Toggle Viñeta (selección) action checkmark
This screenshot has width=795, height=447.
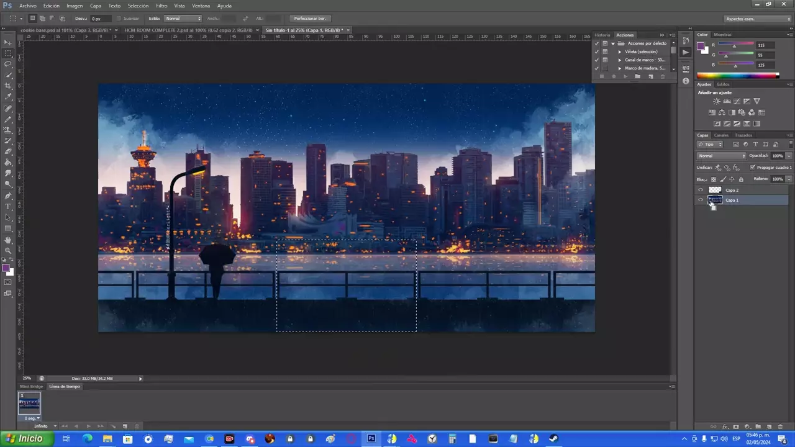point(597,52)
